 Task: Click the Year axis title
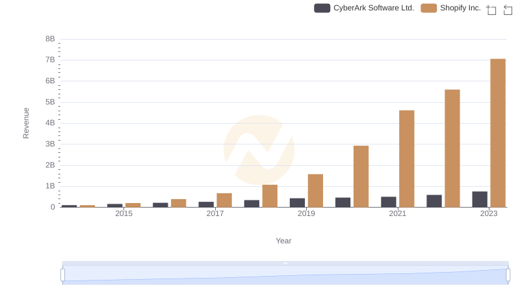click(283, 241)
